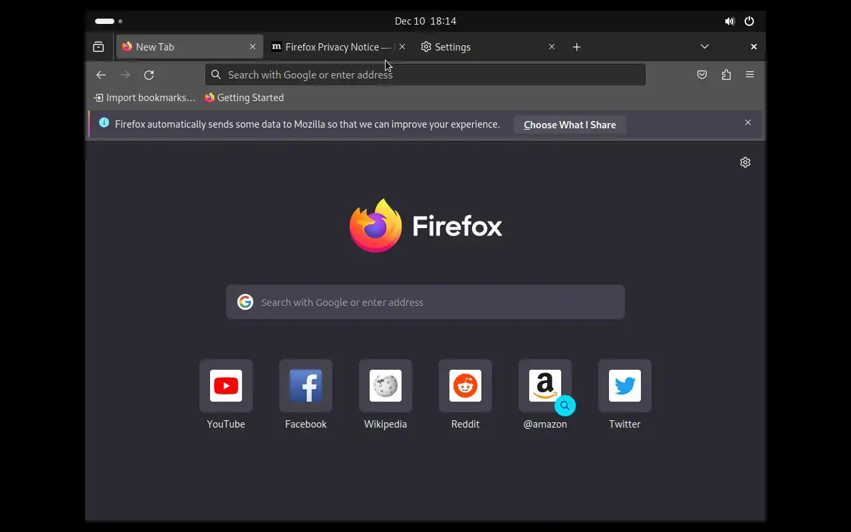Open the Wikipedia shortcut tile
This screenshot has height=532, width=851.
(386, 395)
